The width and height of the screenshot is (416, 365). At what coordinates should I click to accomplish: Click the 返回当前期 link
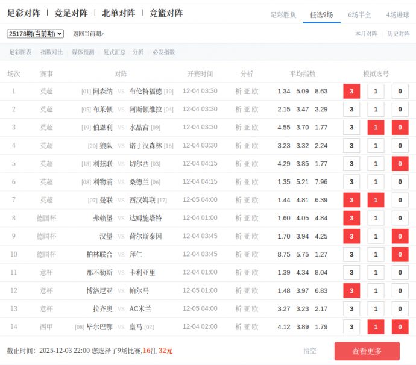[x=88, y=34]
